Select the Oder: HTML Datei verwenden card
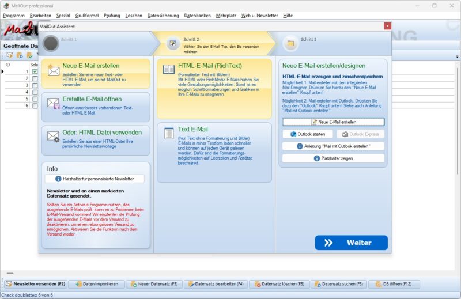The width and height of the screenshot is (461, 299). [x=96, y=140]
